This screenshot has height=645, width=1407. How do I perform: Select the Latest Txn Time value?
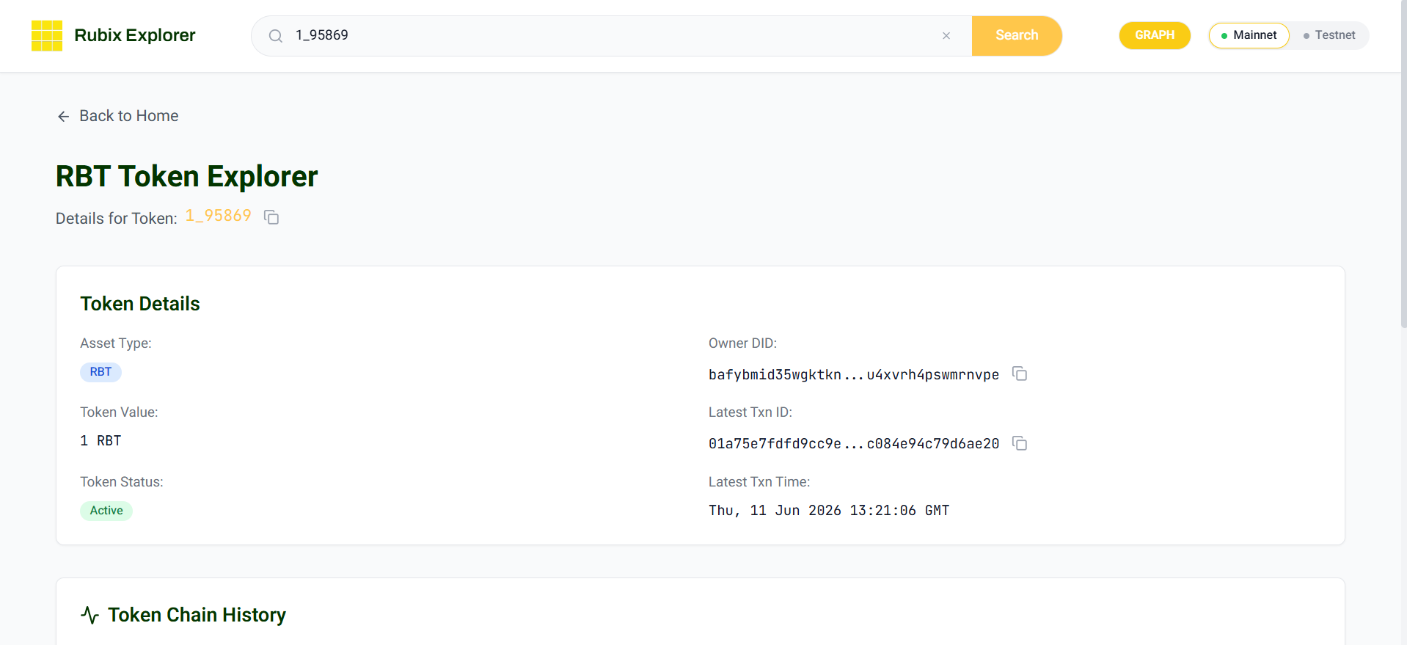829,511
